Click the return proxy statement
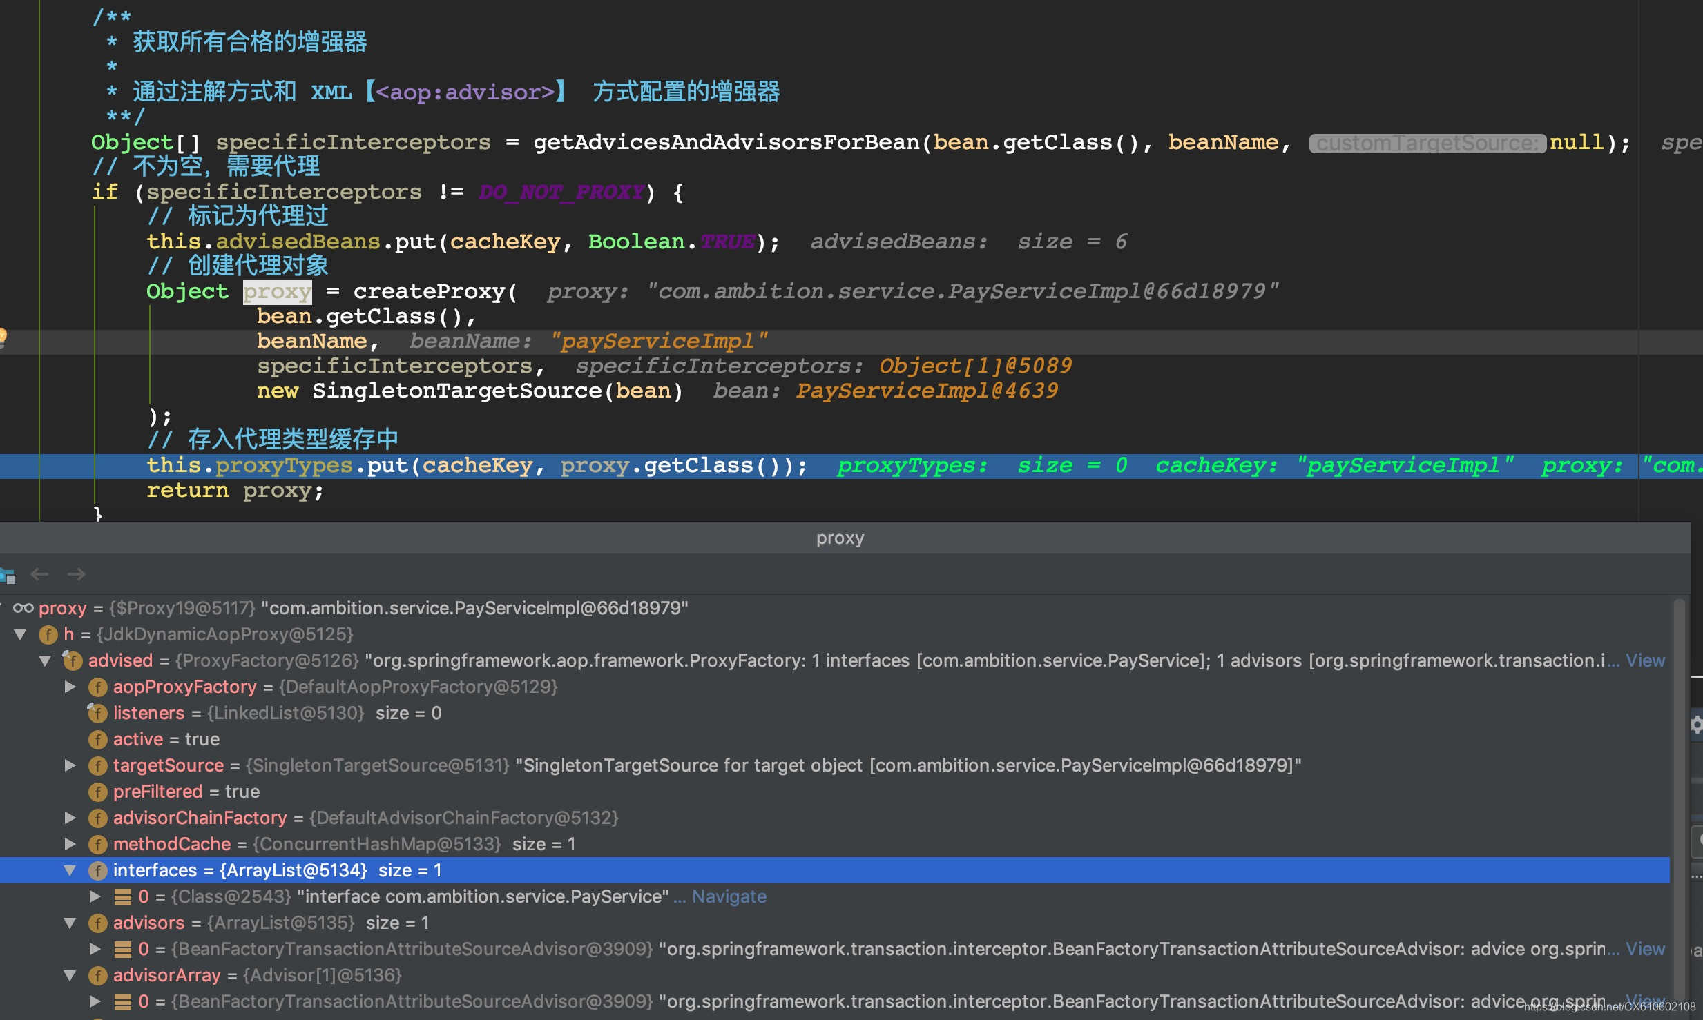 pos(235,491)
